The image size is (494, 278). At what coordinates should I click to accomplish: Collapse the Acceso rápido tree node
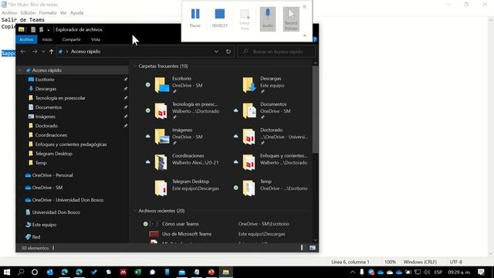[20, 70]
